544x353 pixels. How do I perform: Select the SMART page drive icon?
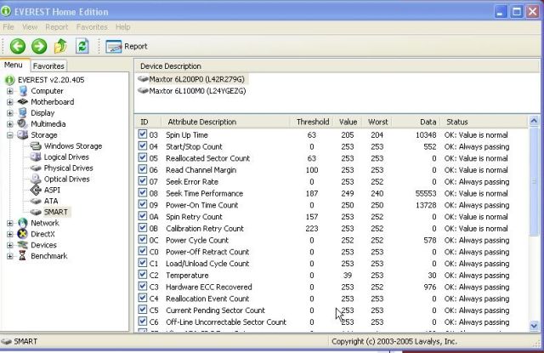pos(36,212)
